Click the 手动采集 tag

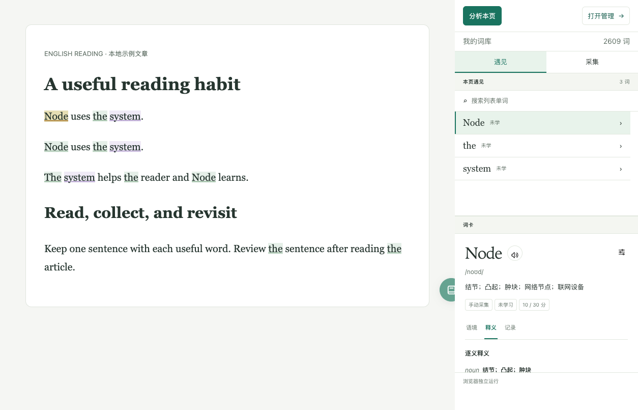(x=479, y=305)
